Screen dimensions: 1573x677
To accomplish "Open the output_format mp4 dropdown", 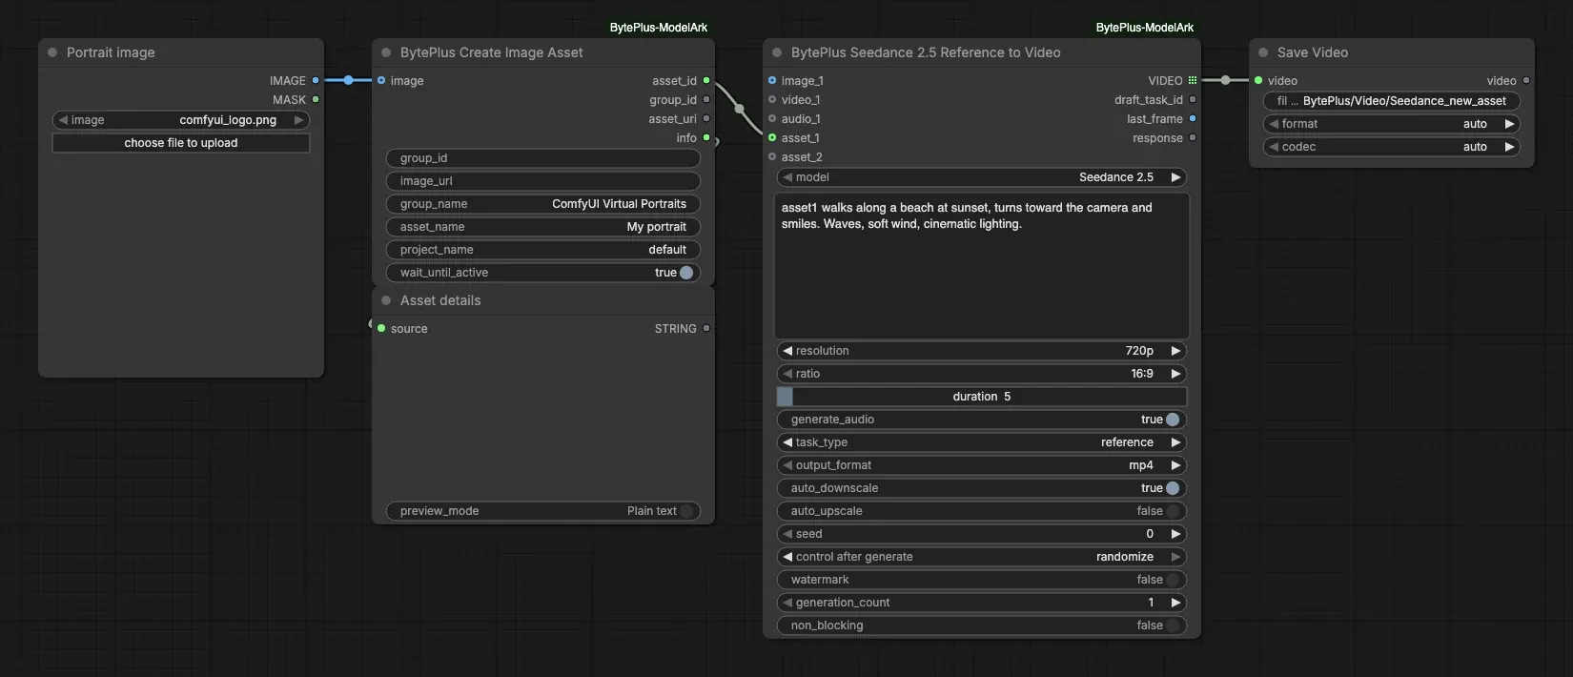I will pyautogui.click(x=982, y=465).
